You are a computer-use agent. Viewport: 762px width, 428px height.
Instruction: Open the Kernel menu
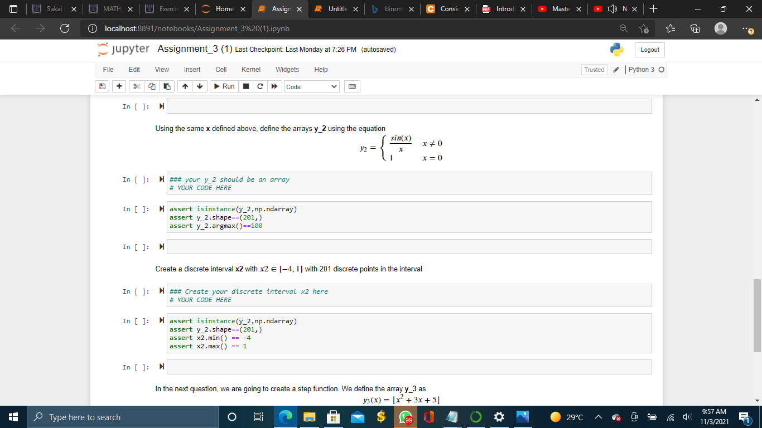250,70
